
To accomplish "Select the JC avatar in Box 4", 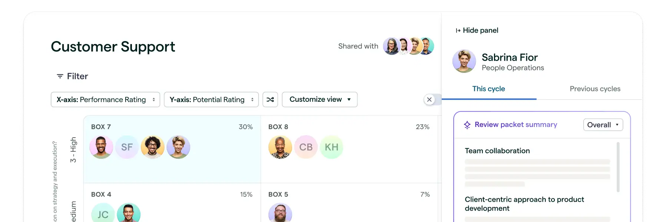I will (103, 214).
